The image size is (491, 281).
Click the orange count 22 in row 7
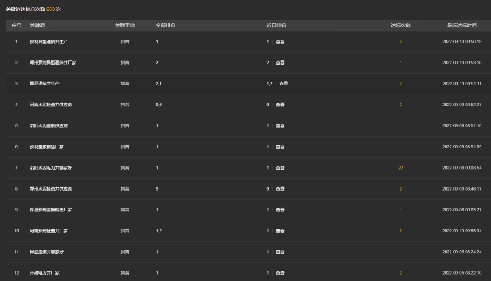[x=401, y=168]
